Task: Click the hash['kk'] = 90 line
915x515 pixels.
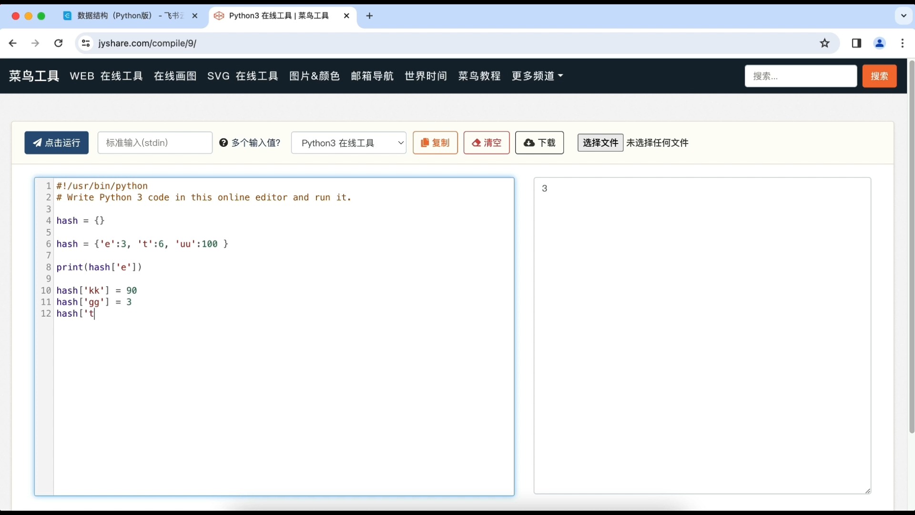Action: pyautogui.click(x=97, y=291)
